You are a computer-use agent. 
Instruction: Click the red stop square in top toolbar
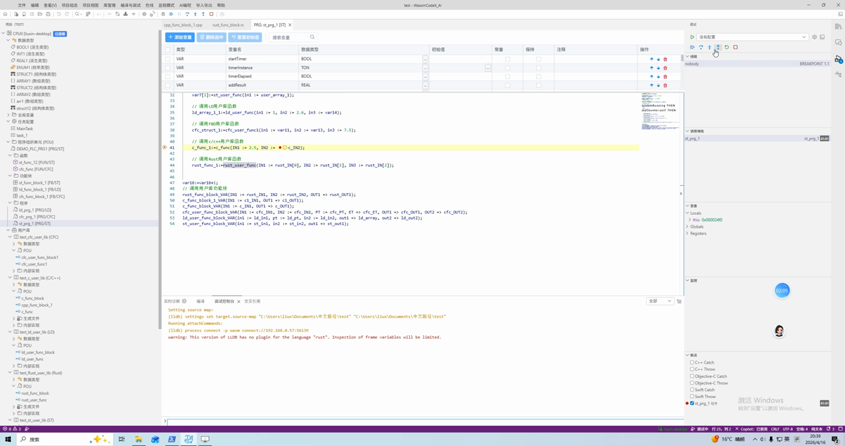click(211, 14)
